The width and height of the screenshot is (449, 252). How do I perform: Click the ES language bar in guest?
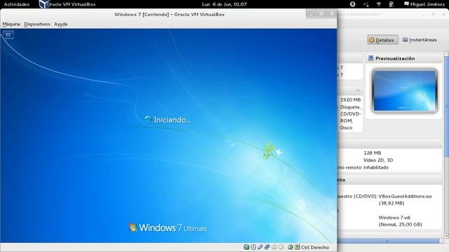coord(8,34)
